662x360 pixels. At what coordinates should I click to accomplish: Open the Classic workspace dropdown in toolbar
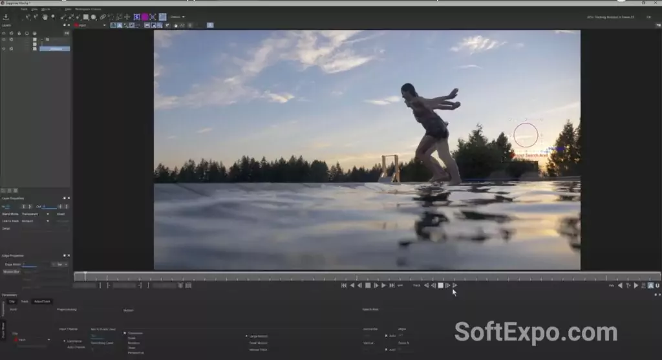177,17
